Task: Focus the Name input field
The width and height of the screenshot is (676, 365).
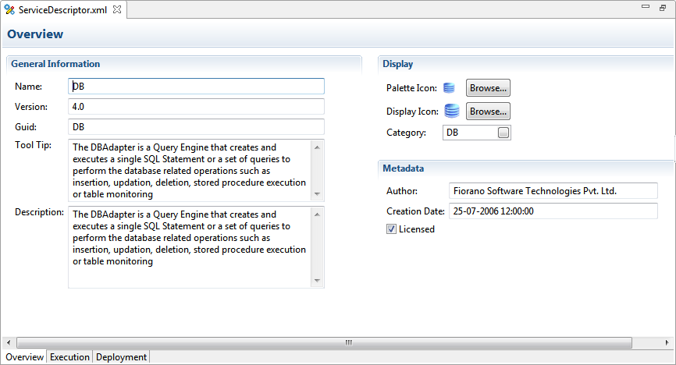Action: [x=196, y=86]
